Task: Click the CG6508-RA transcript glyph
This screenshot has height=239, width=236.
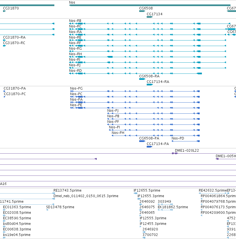Action: tap(142, 79)
